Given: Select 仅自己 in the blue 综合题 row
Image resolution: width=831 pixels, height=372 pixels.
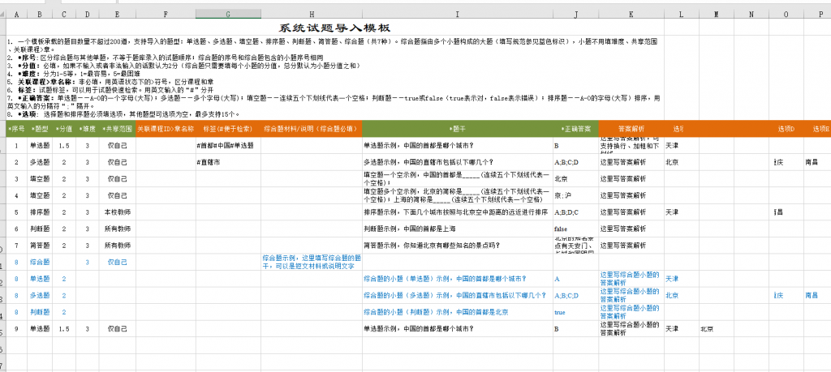Looking at the screenshot, I should (x=117, y=262).
